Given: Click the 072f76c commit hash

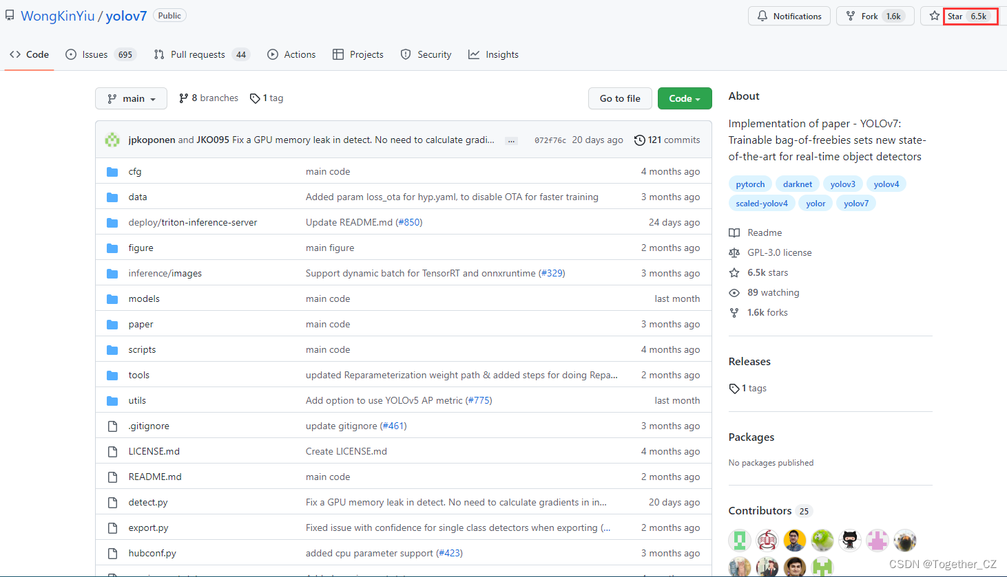Looking at the screenshot, I should tap(550, 140).
